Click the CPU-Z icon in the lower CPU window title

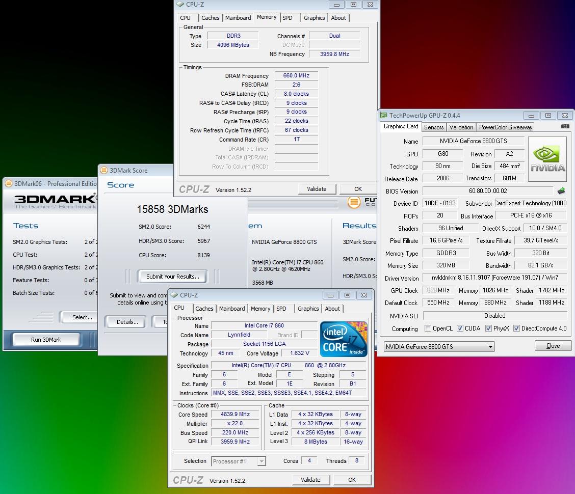[x=174, y=295]
